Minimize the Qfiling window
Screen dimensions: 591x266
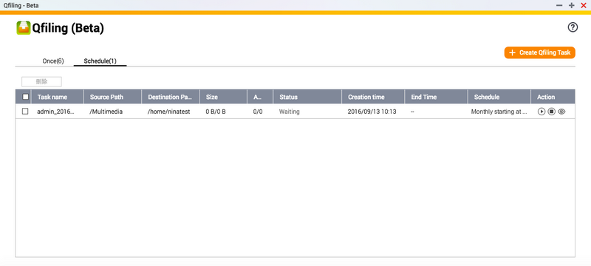pyautogui.click(x=559, y=5)
